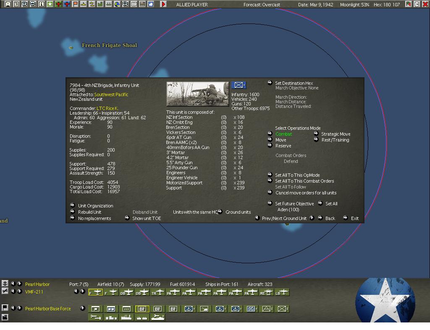Screen dimensions: 430x330
Task: Click Set Destination Hex
Action: [294, 83]
